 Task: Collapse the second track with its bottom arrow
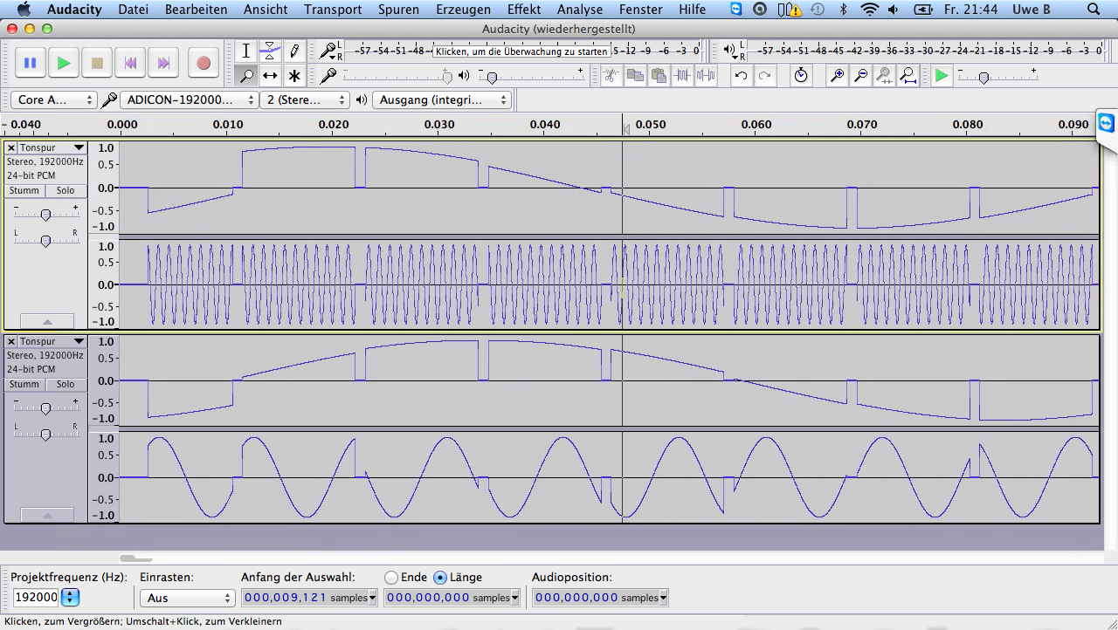pos(47,515)
